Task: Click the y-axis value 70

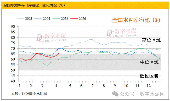Action: [13, 49]
